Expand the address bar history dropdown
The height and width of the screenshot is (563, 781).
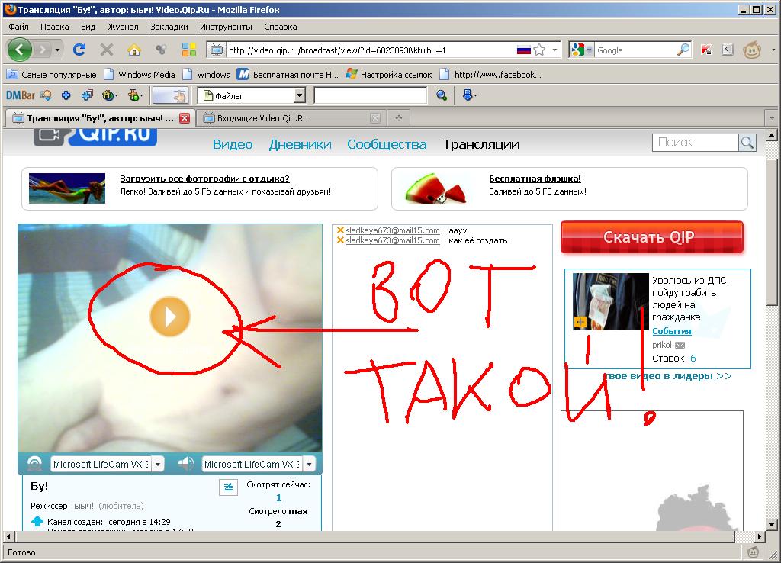click(x=554, y=50)
